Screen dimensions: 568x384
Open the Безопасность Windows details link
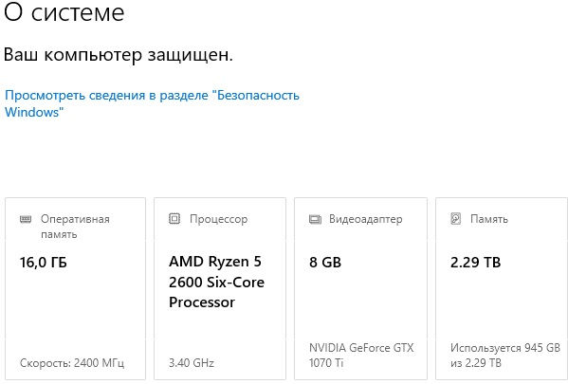click(x=152, y=103)
